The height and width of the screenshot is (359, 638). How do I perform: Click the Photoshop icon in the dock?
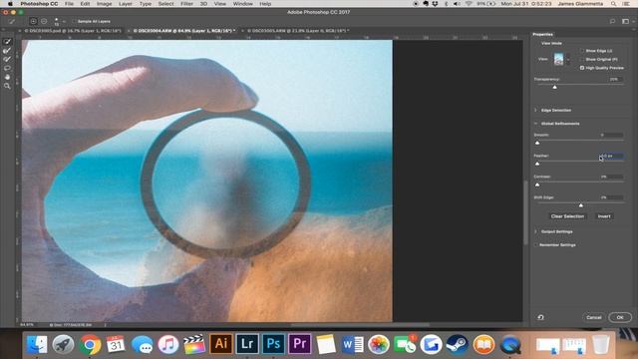tap(273, 344)
